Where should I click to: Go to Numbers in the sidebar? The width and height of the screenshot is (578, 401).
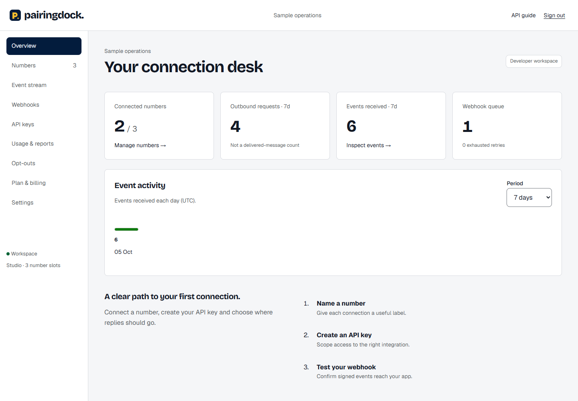pos(44,65)
